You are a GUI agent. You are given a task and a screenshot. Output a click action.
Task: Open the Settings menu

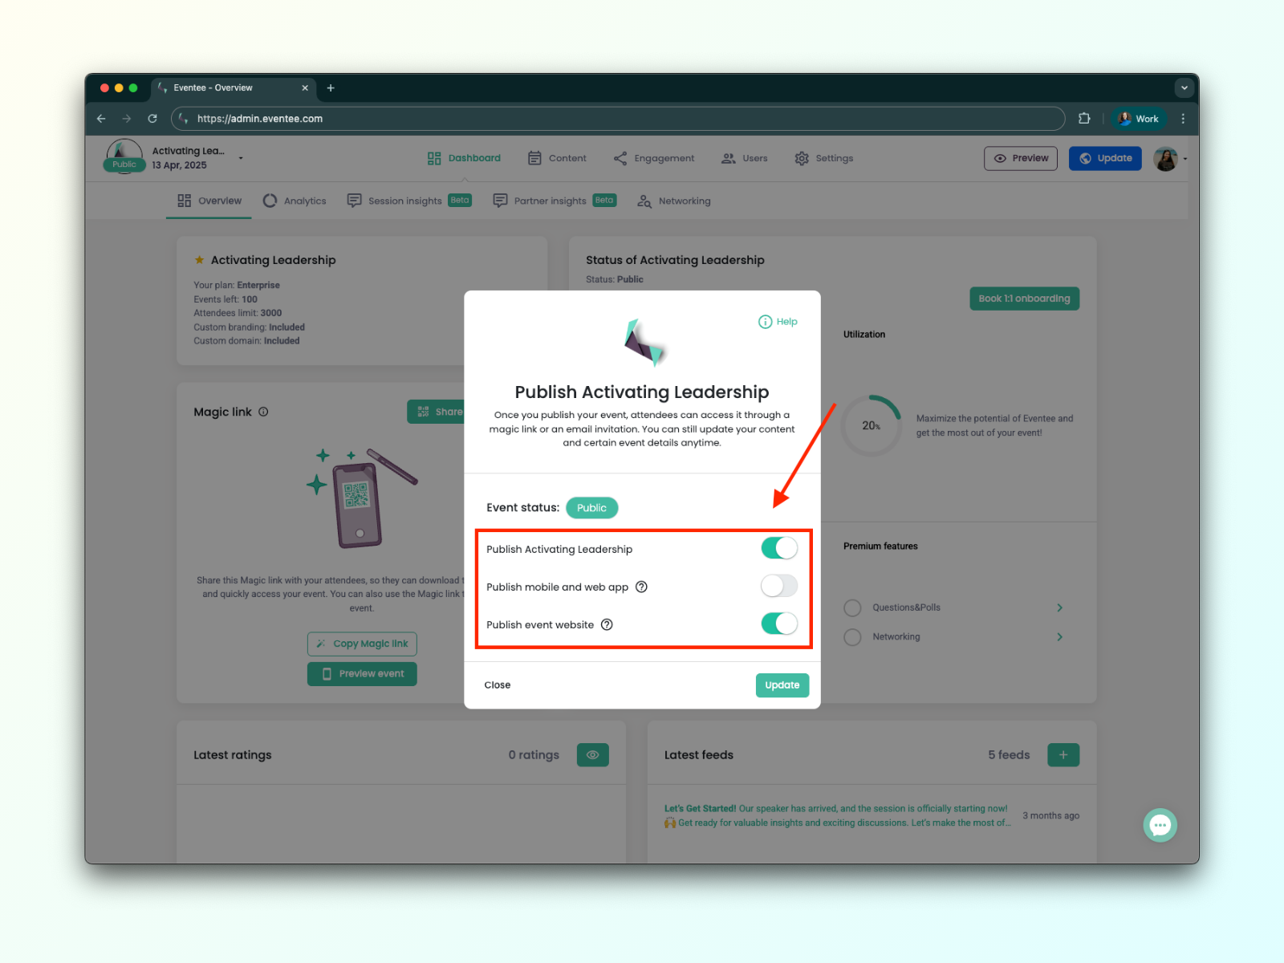click(824, 158)
